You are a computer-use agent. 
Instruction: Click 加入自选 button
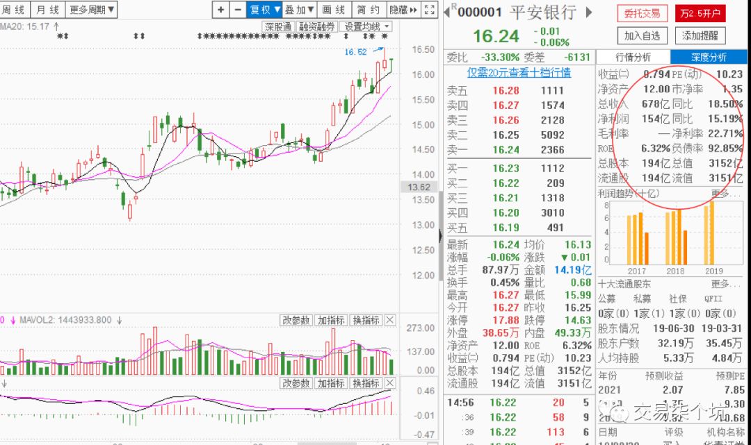642,35
